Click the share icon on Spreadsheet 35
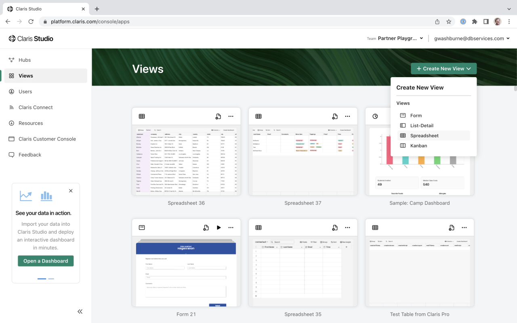This screenshot has width=517, height=323. pos(335,228)
